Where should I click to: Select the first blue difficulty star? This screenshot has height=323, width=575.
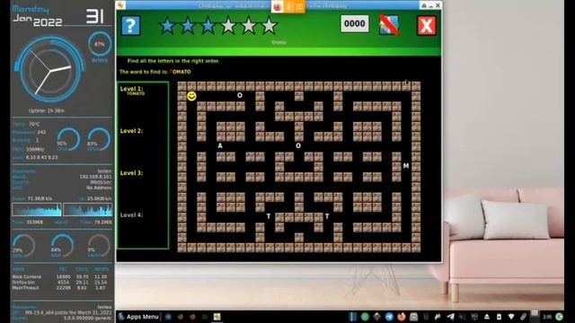(168, 26)
